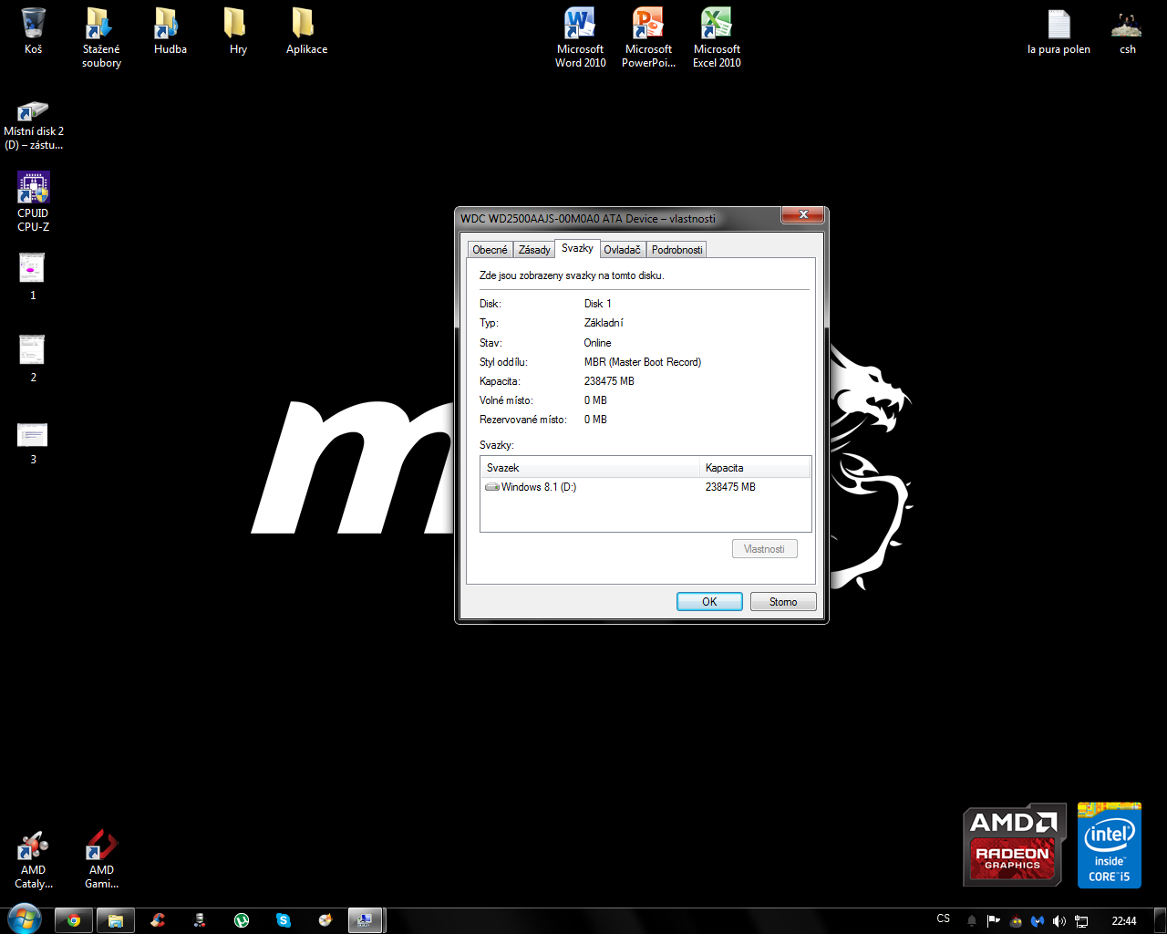Switch to the Zásady tab
The image size is (1167, 934).
[534, 250]
